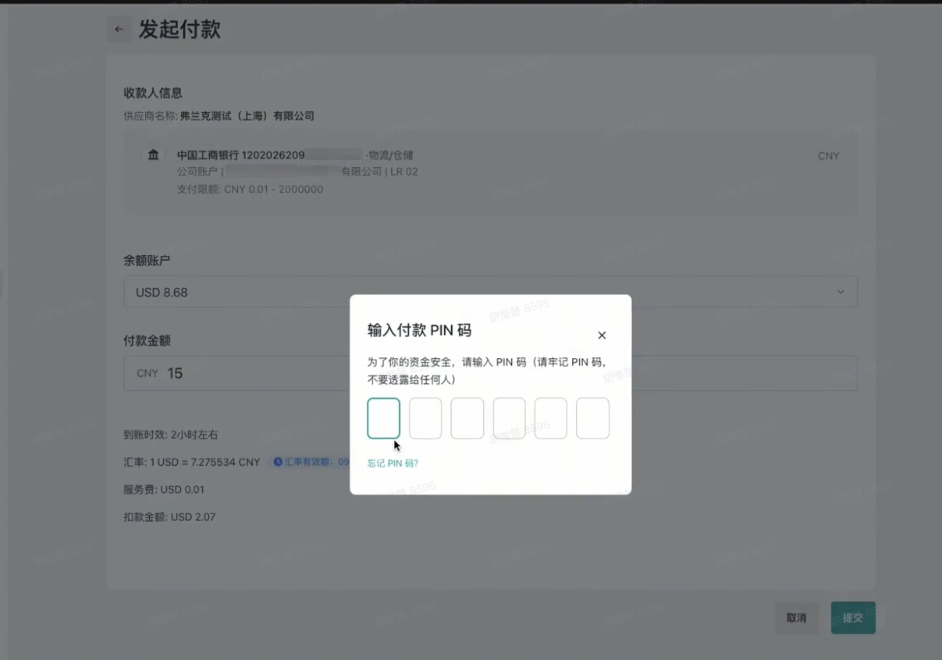This screenshot has width=942, height=660.
Task: Expand the balance account chevron arrow
Action: click(x=841, y=292)
